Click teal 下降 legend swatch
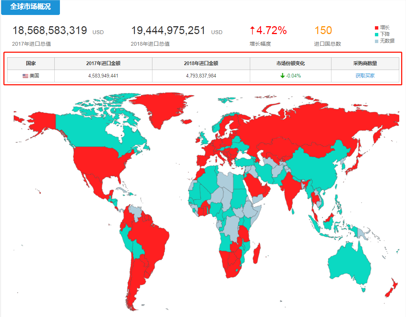Viewport: 406px width, 317px height. pyautogui.click(x=376, y=34)
